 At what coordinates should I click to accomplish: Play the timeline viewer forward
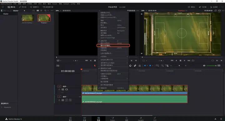point(185,60)
